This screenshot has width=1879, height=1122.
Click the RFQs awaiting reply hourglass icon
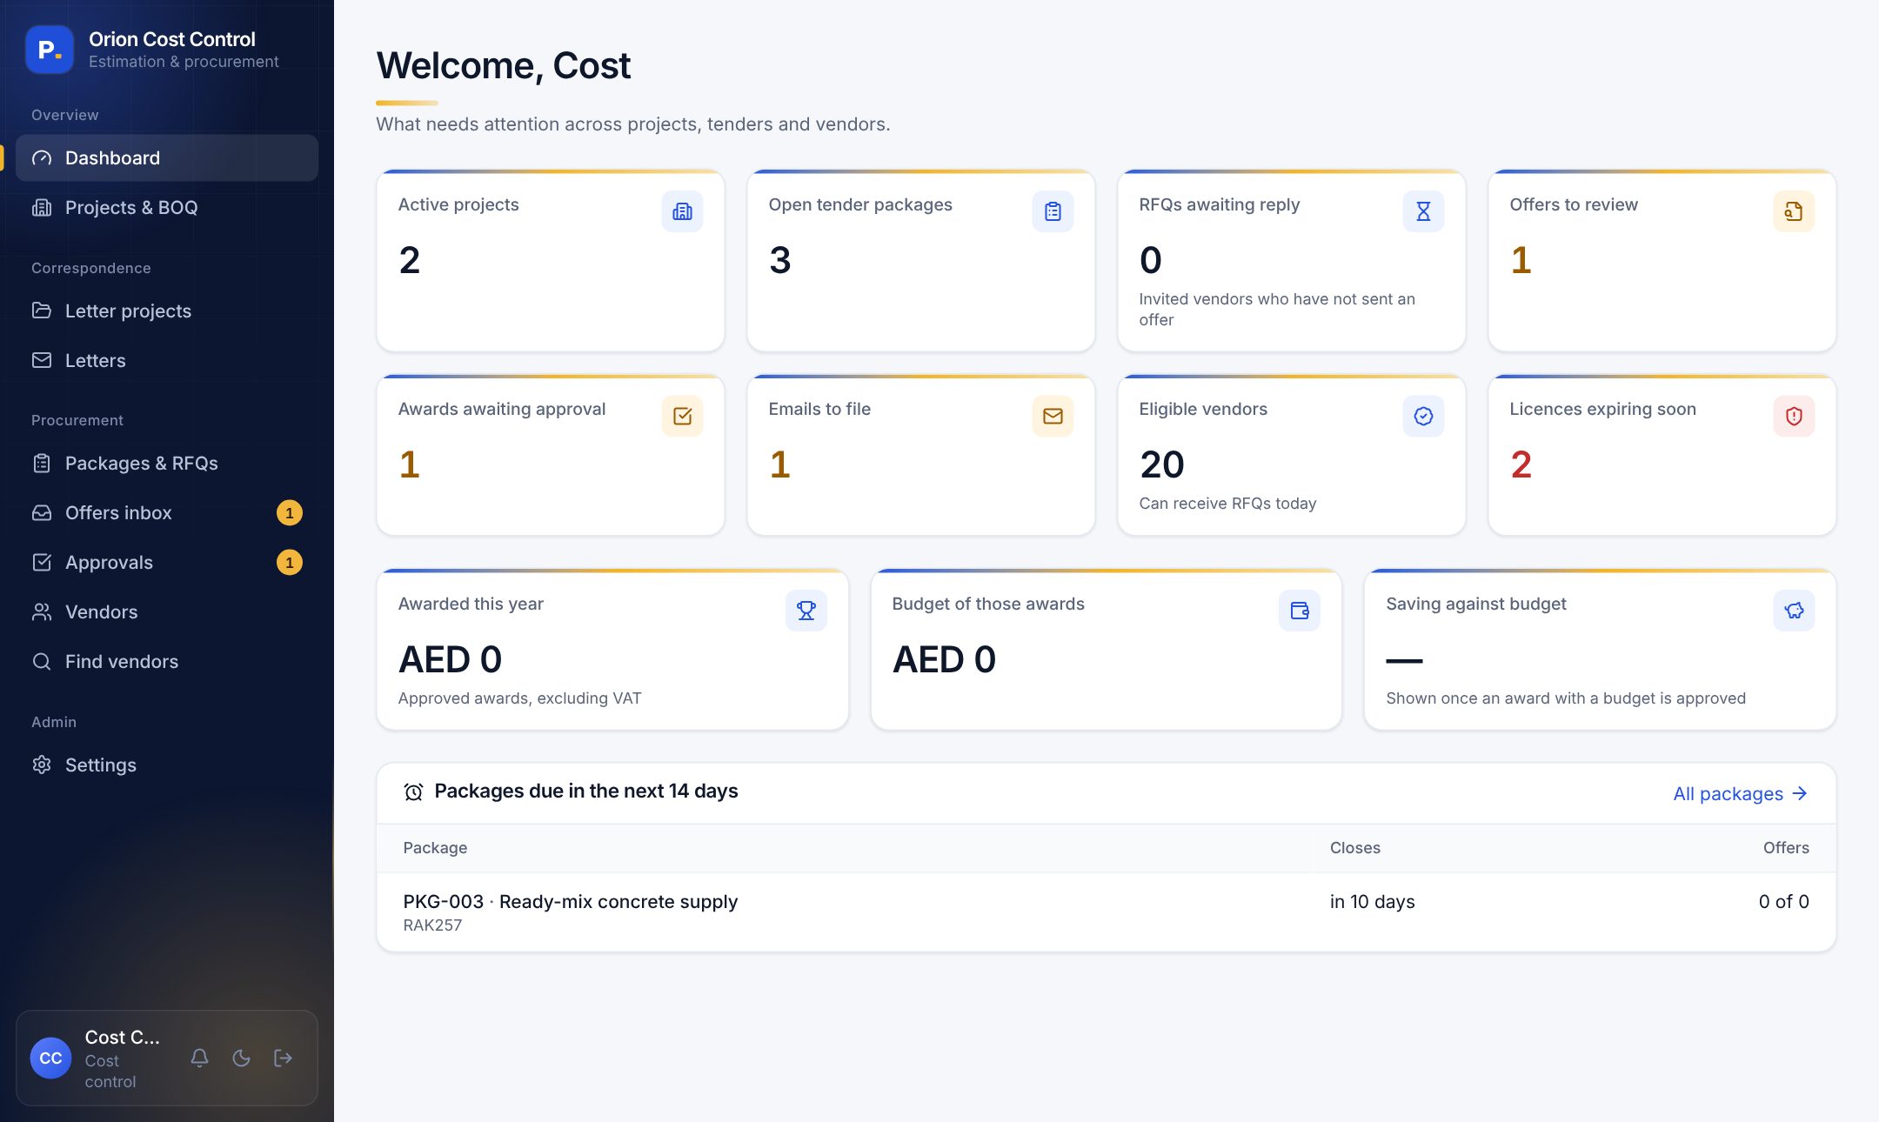coord(1423,211)
